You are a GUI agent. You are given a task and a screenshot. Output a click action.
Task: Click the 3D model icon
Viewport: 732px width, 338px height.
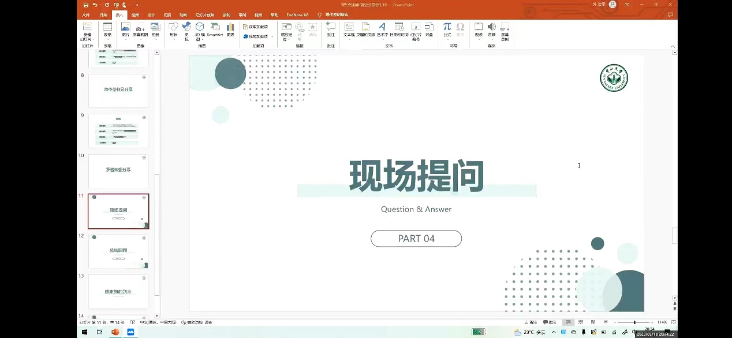(200, 29)
